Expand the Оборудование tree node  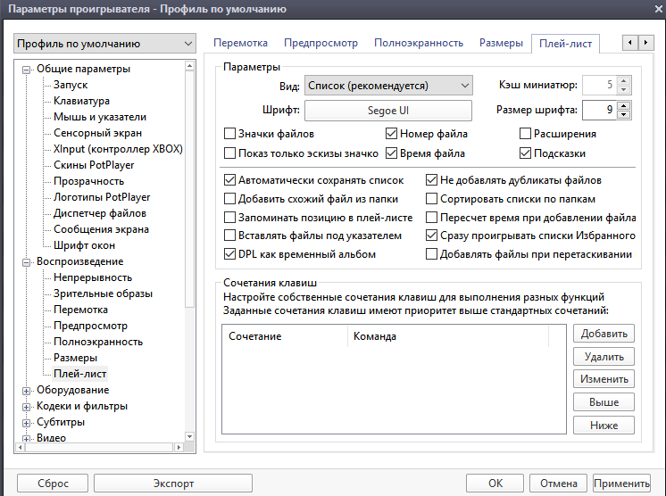(26, 391)
